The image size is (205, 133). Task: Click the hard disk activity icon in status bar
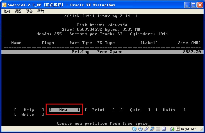pos(135,129)
